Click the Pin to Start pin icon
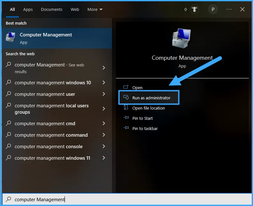253x206 pixels. pyautogui.click(x=126, y=118)
